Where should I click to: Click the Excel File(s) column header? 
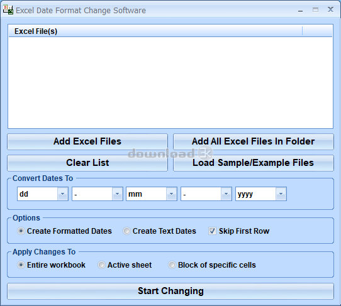(x=155, y=31)
